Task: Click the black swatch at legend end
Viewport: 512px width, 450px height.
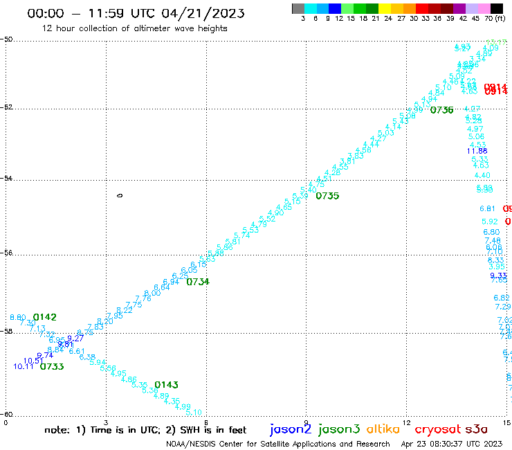Action: pyautogui.click(x=497, y=8)
